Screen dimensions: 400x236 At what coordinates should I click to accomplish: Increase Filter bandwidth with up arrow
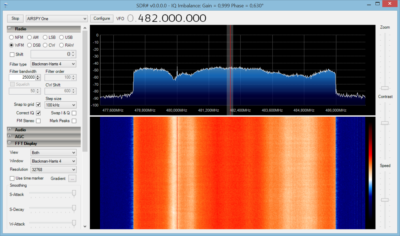click(x=38, y=76)
